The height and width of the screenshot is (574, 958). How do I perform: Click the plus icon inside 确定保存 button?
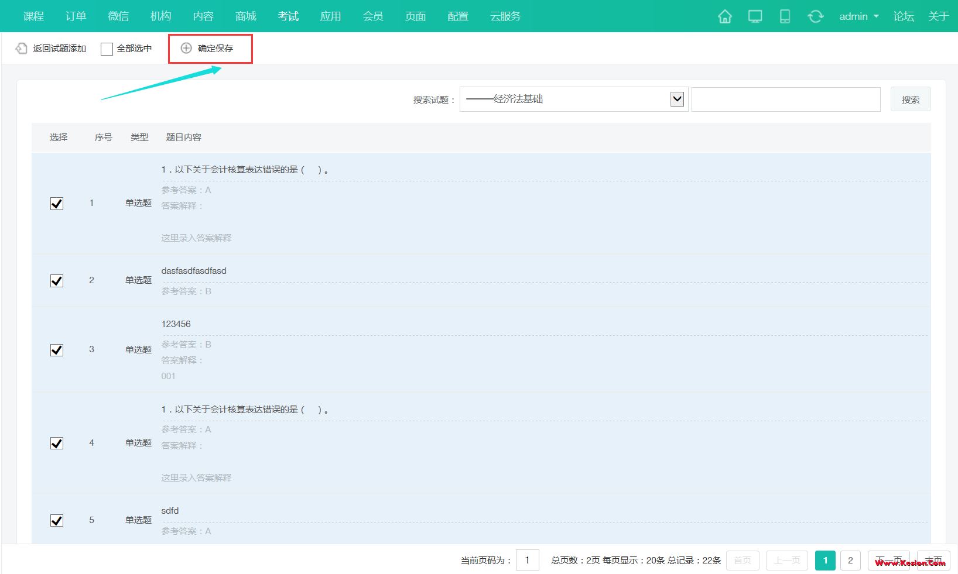(186, 49)
